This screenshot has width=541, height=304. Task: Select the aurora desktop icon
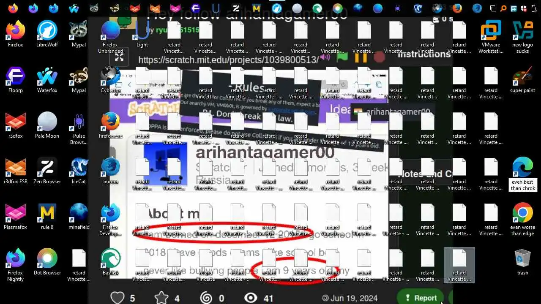(110, 171)
